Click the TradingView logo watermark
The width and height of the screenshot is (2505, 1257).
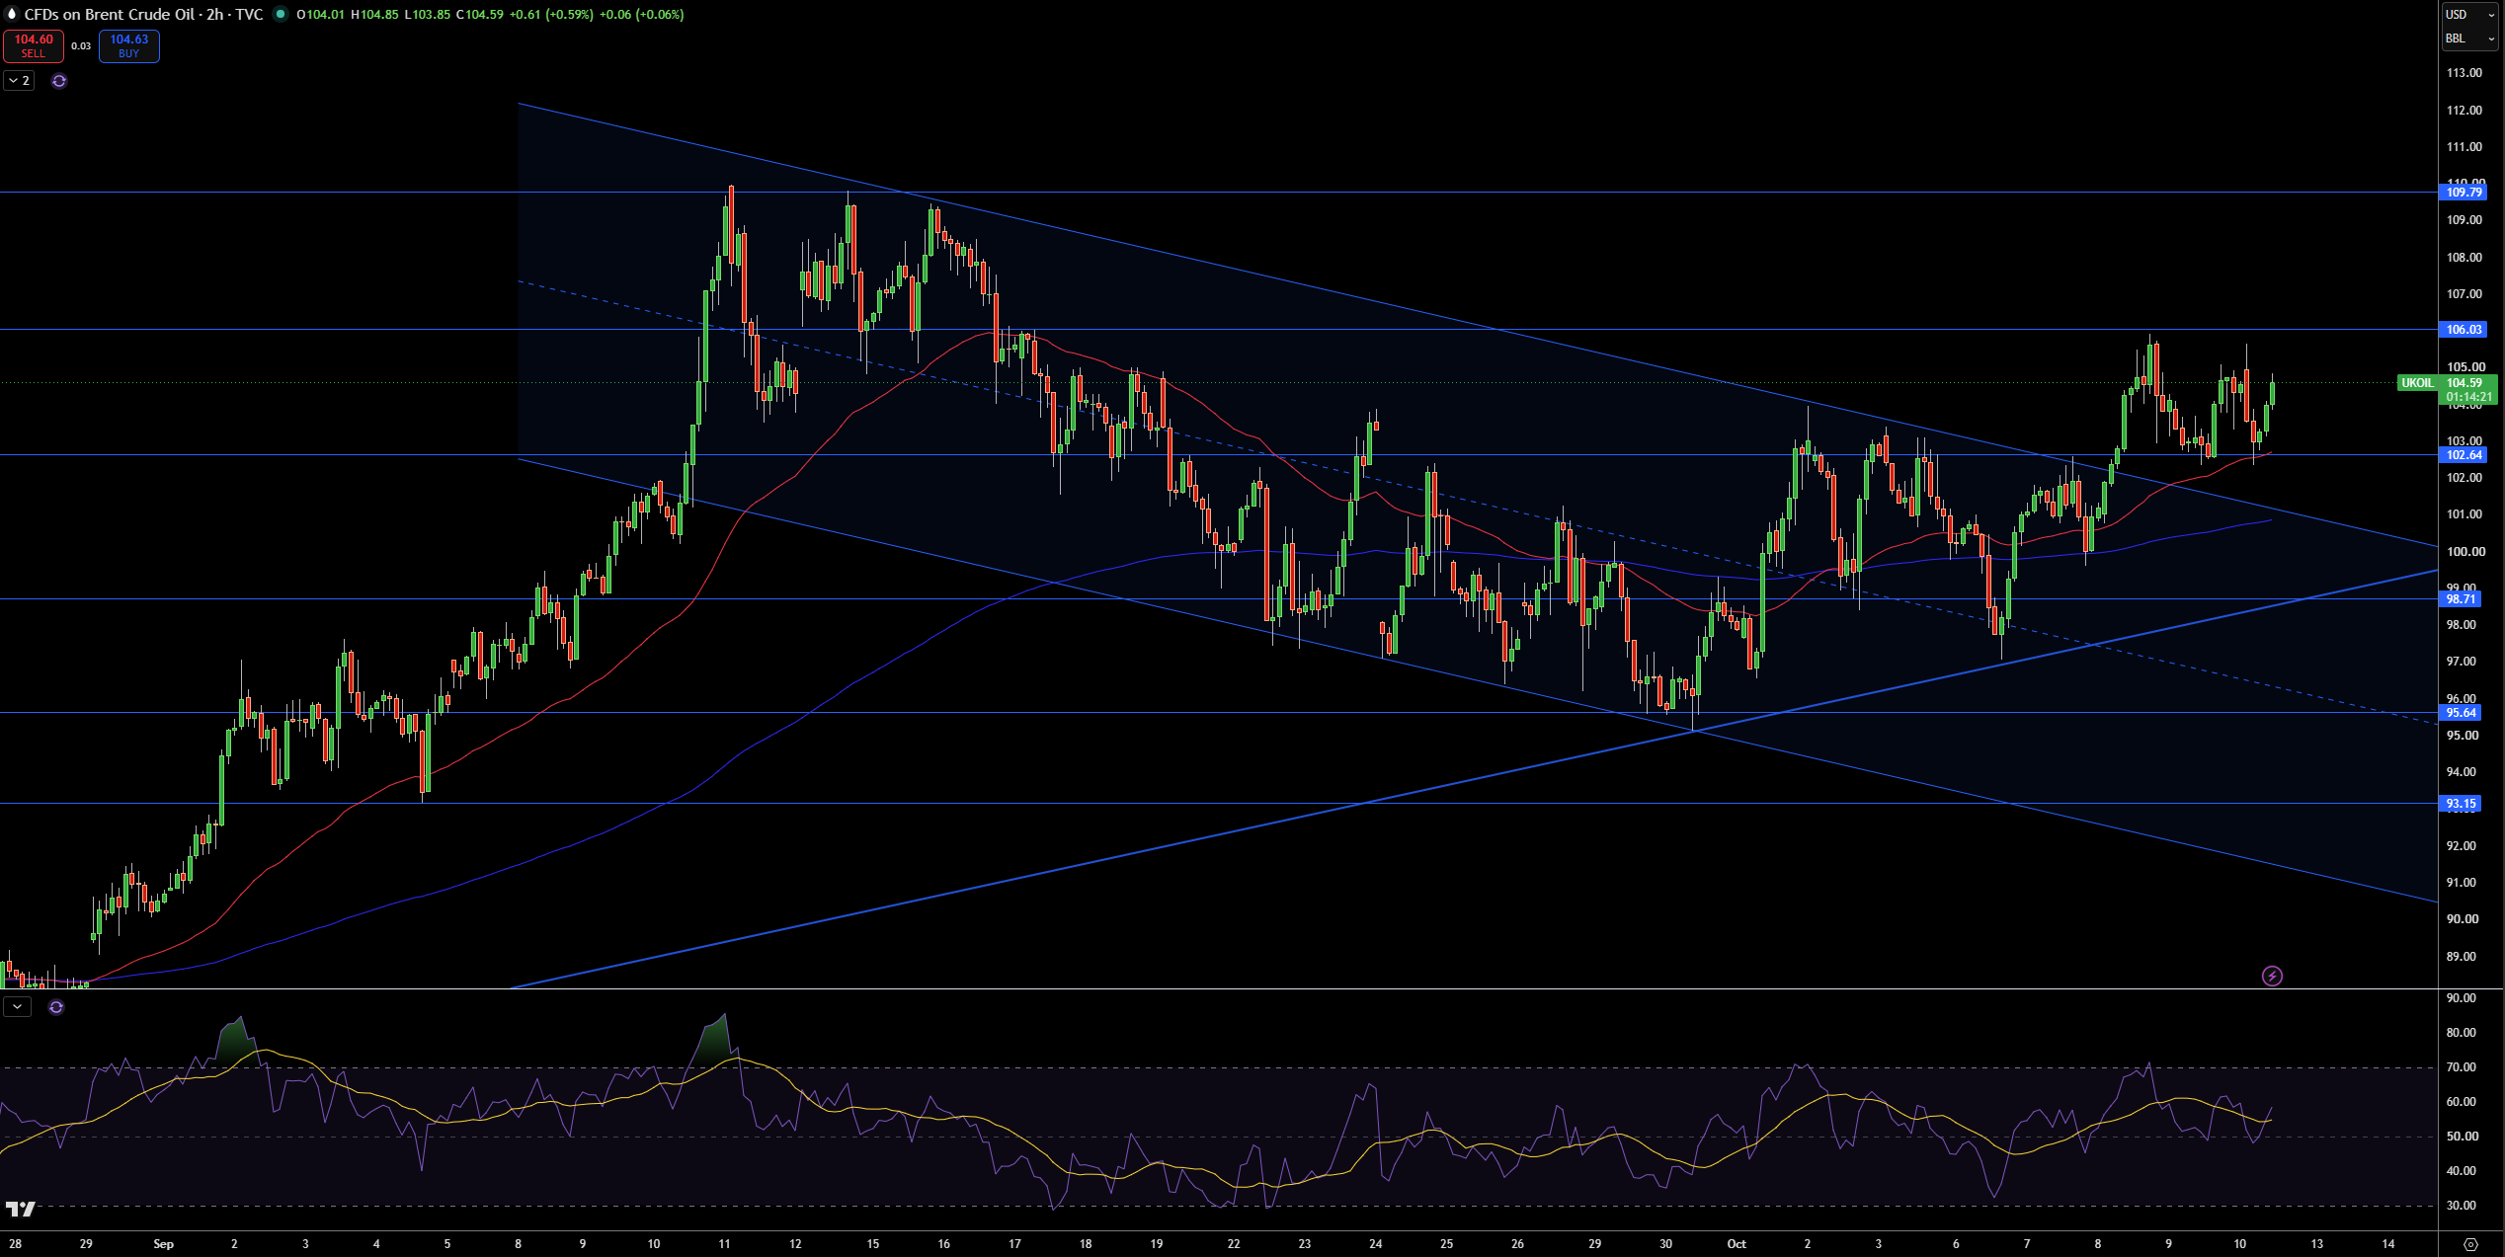point(20,1209)
